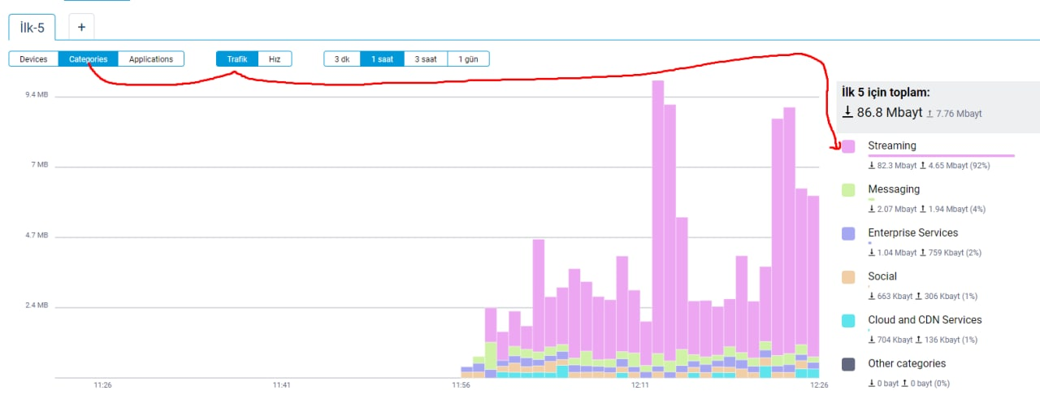Click Streaming stats 82.3 Mbayt line

pos(929,165)
